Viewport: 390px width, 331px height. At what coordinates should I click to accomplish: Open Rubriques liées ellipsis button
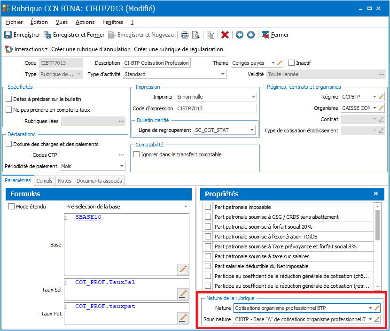click(x=121, y=121)
